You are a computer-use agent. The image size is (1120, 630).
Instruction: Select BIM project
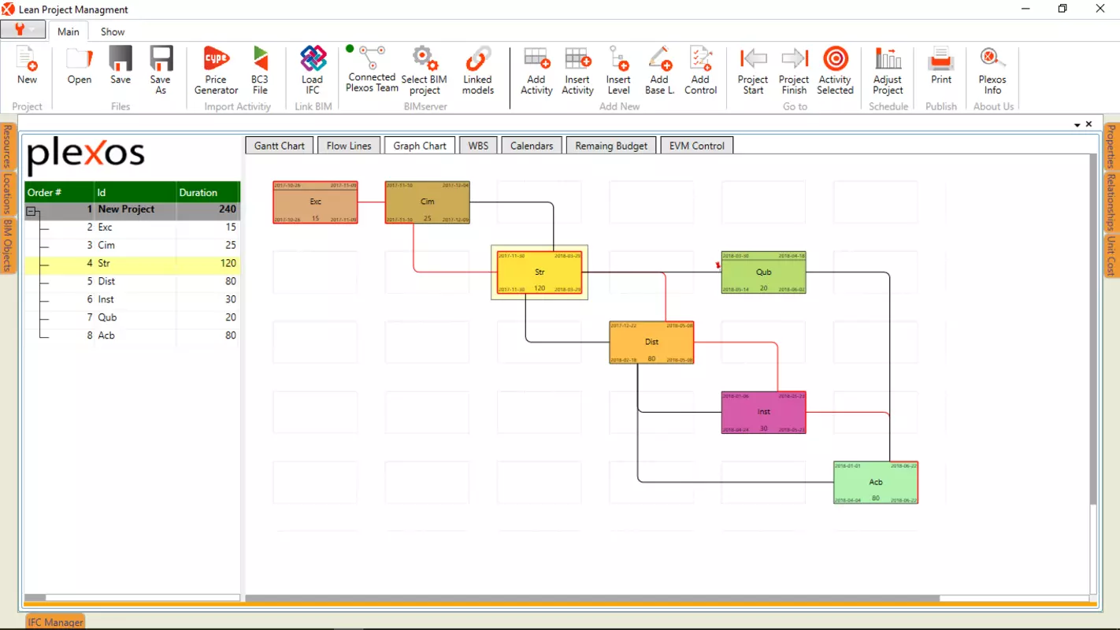425,71
